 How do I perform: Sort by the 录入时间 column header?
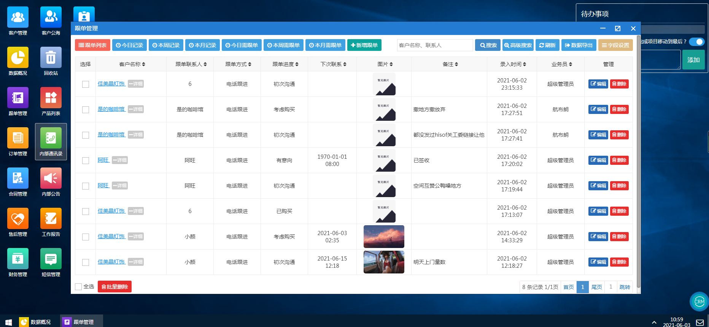pyautogui.click(x=513, y=65)
